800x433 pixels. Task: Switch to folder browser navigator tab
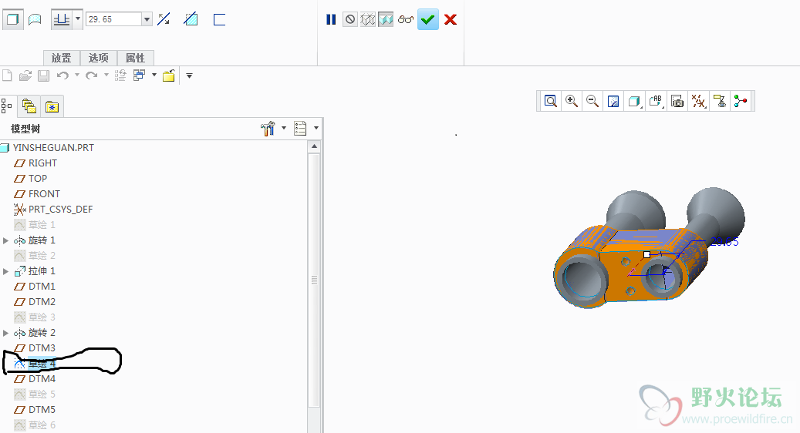click(x=29, y=106)
